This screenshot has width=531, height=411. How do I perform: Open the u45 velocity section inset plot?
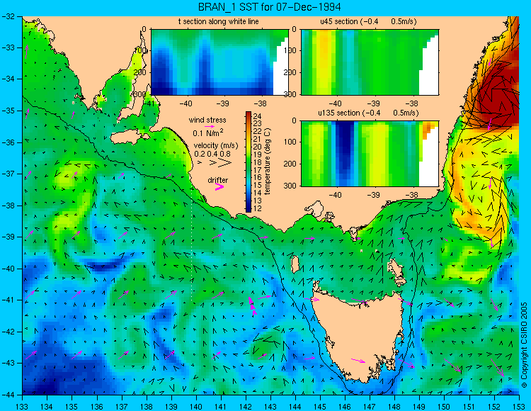[370, 62]
